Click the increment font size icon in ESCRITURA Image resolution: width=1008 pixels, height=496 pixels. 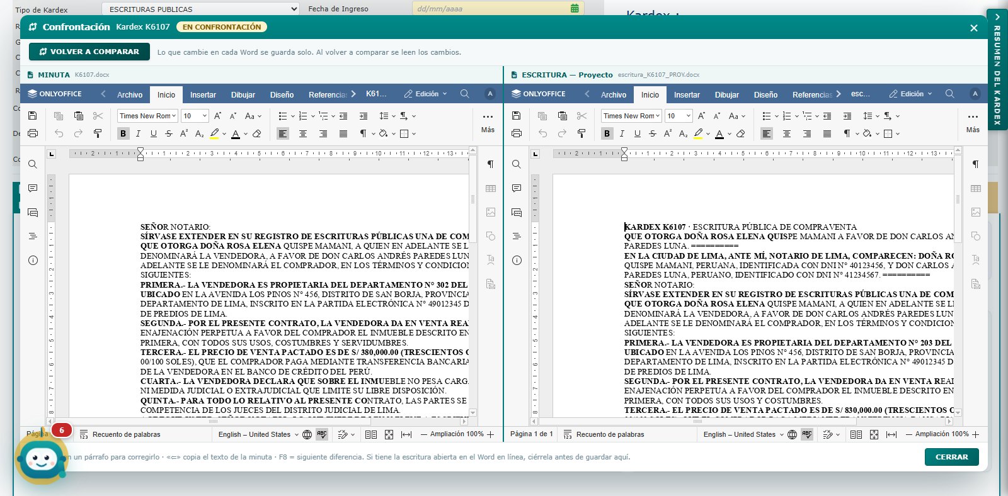pyautogui.click(x=701, y=116)
